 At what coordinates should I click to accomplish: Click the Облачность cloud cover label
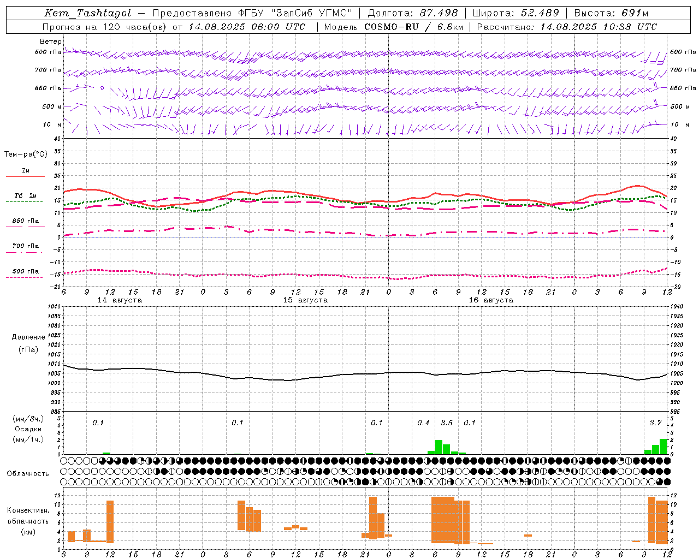(x=28, y=473)
